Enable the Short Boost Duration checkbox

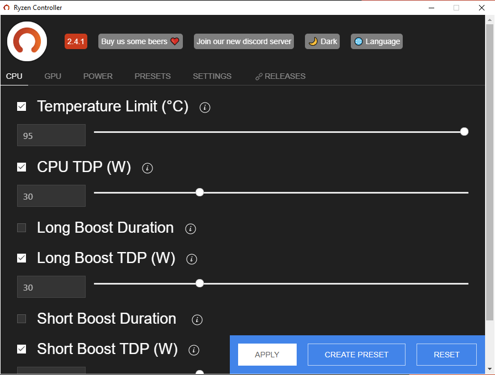click(22, 319)
